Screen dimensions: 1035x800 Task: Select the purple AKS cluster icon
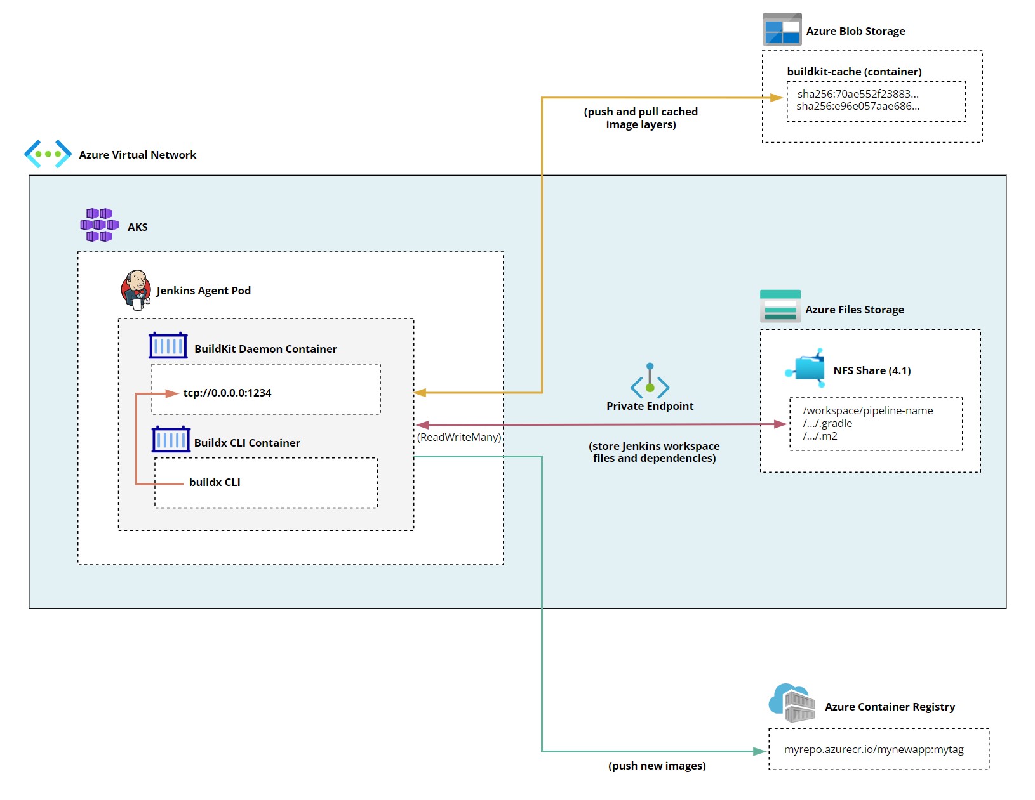[99, 225]
